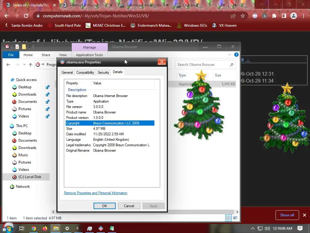Bookmark this page with the star icon

[243, 16]
